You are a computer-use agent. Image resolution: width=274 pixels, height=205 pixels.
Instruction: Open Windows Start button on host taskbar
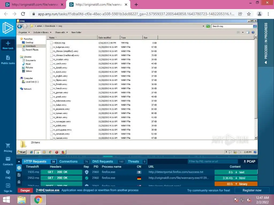click(x=6, y=200)
